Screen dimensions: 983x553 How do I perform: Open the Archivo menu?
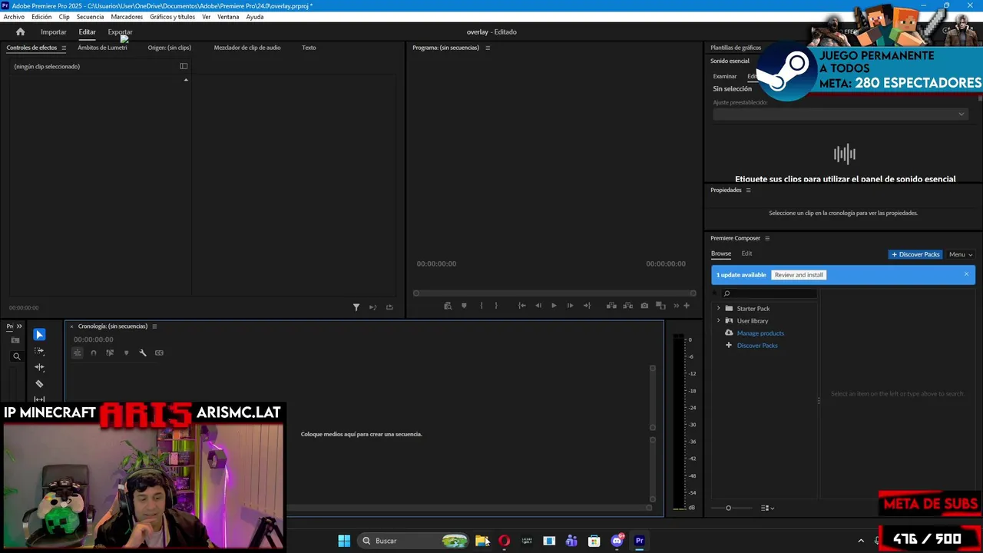(14, 17)
